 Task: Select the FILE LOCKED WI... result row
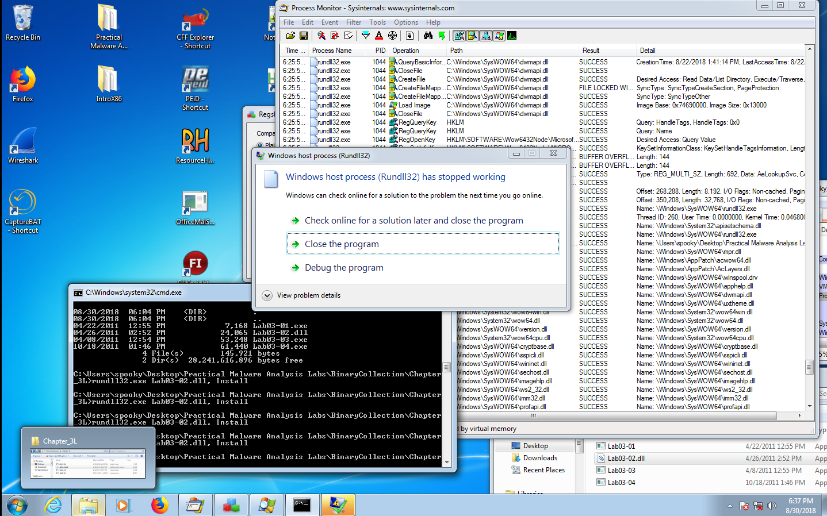[542, 88]
